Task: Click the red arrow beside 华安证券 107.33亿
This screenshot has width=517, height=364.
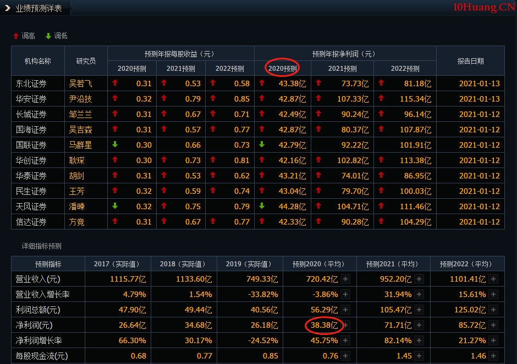Action: tap(318, 98)
